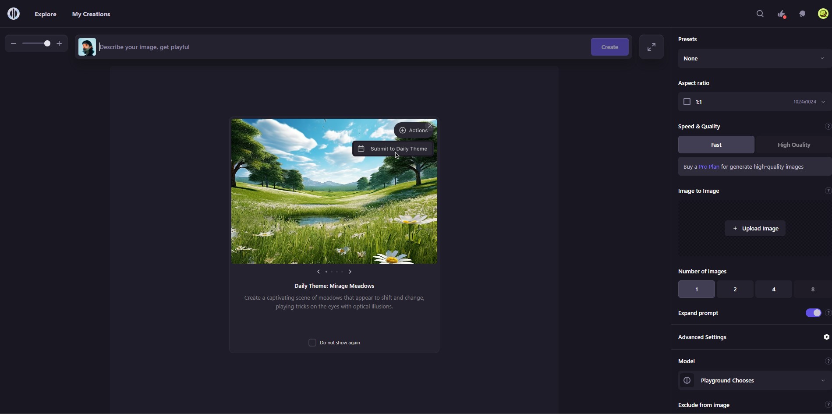Follow the Pro Plan link
832x414 pixels.
pos(709,166)
